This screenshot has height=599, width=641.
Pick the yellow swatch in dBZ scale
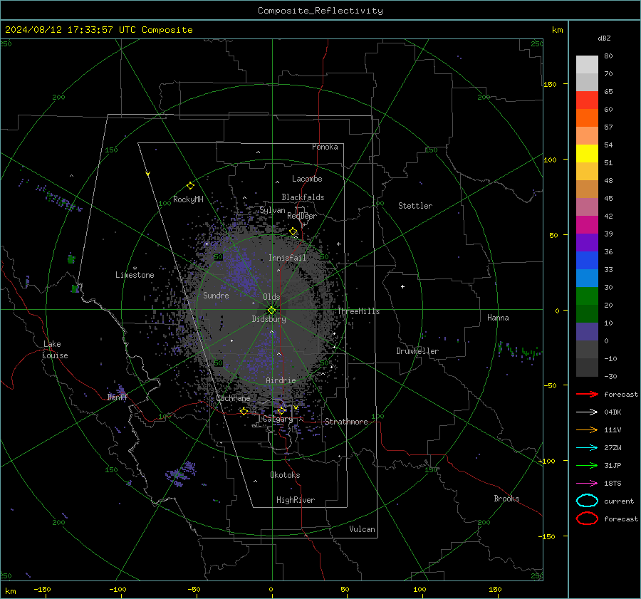tap(587, 154)
